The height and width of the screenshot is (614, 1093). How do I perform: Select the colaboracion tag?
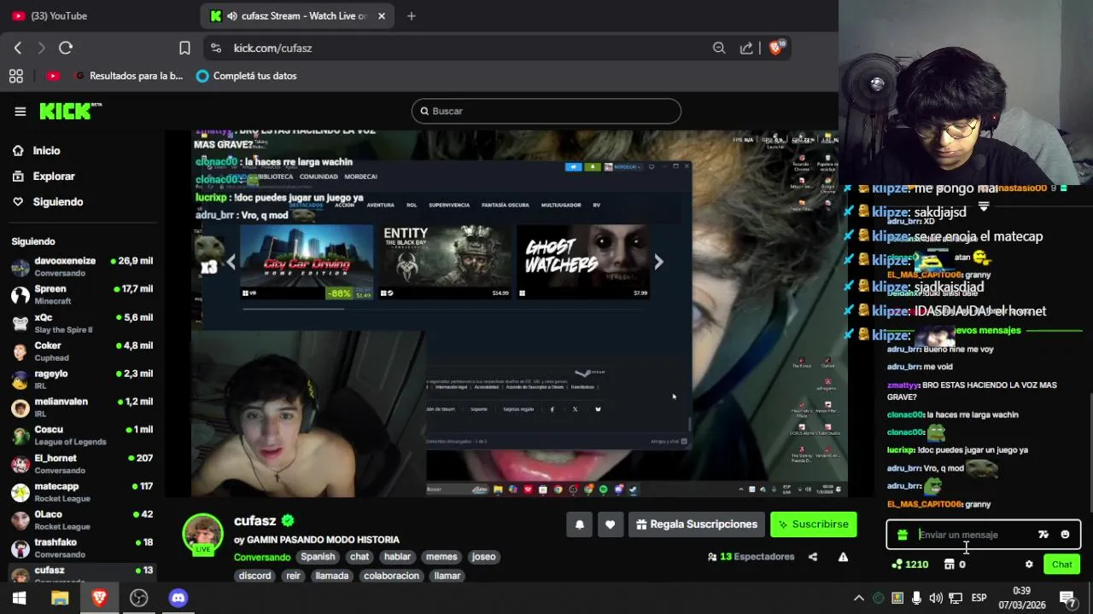coord(391,576)
